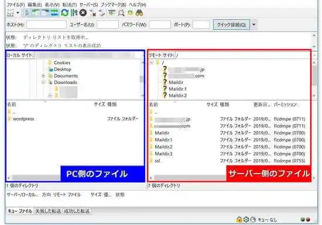
Task: Sort local list by 種類 column
Action: 112,105
